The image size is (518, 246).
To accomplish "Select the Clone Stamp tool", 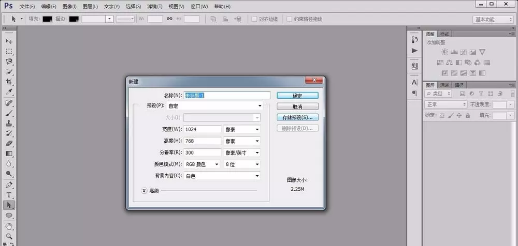I will (9, 124).
